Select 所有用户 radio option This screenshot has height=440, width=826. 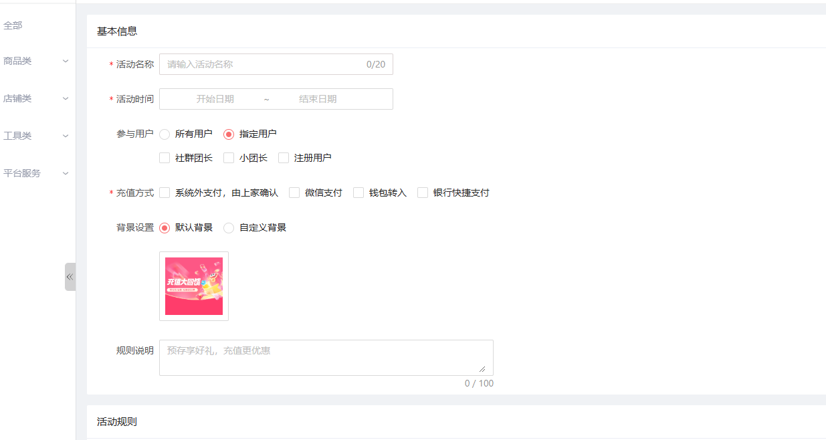pyautogui.click(x=165, y=134)
